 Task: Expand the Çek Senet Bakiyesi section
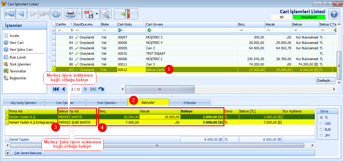pyautogui.click(x=8, y=153)
